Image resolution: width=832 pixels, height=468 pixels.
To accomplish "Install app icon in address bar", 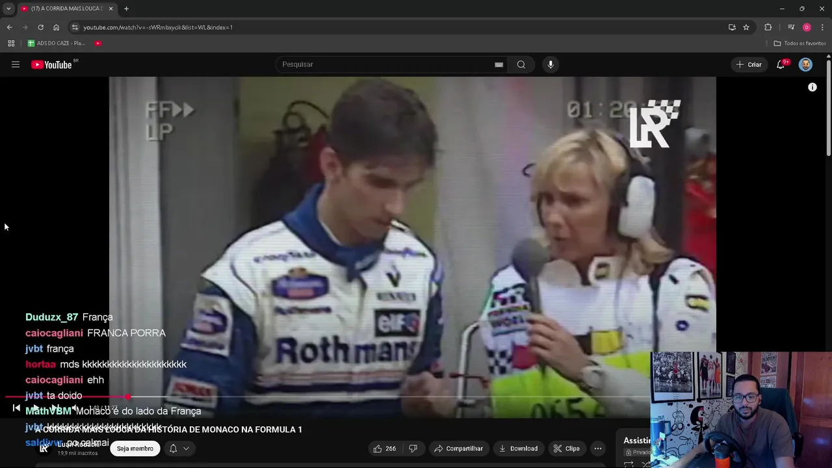I will click(x=732, y=27).
